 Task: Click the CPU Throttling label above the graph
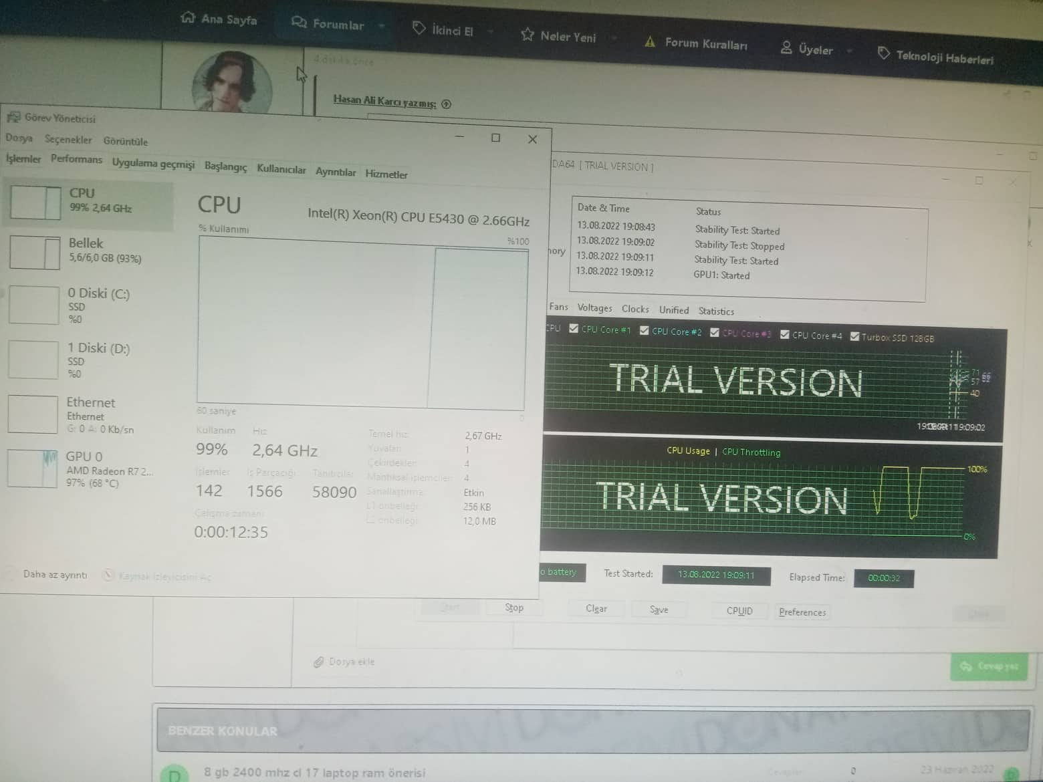pyautogui.click(x=751, y=452)
